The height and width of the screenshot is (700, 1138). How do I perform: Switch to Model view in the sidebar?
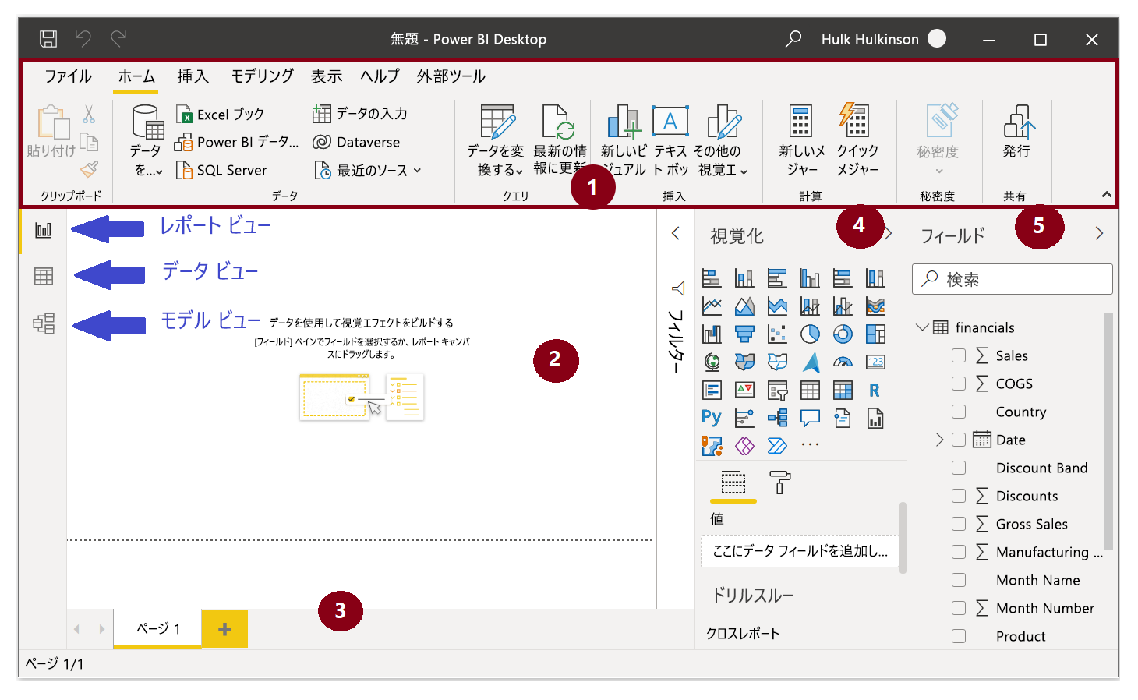(44, 323)
